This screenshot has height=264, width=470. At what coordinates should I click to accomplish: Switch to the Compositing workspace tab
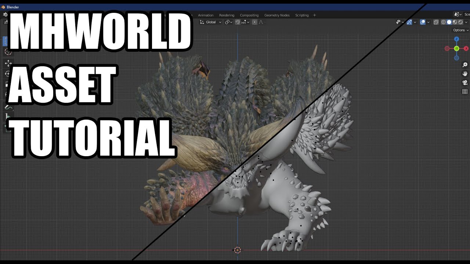point(249,15)
